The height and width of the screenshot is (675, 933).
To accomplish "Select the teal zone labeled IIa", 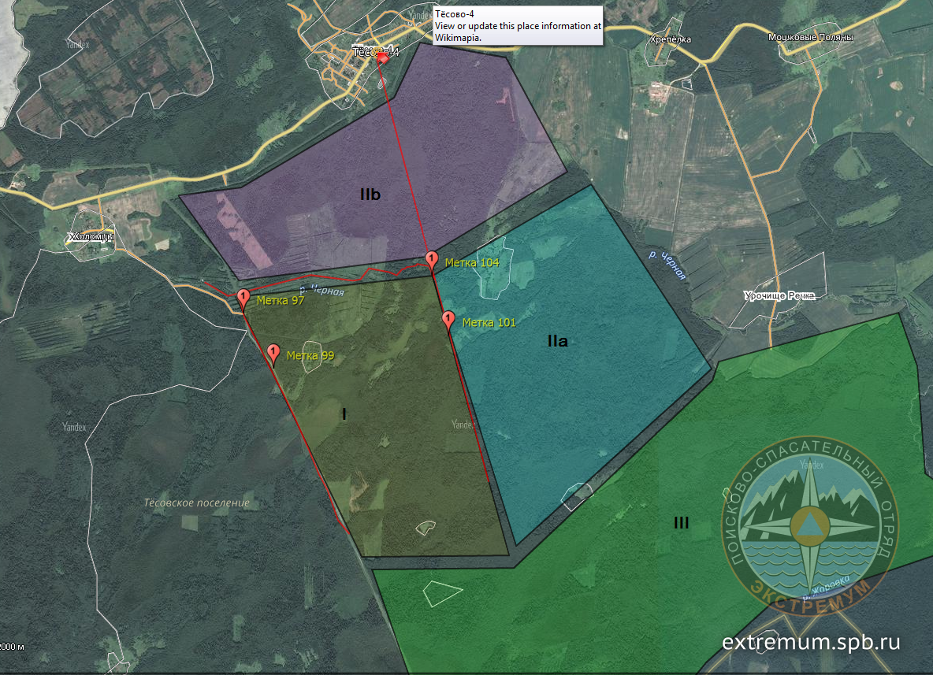I will pos(557,341).
